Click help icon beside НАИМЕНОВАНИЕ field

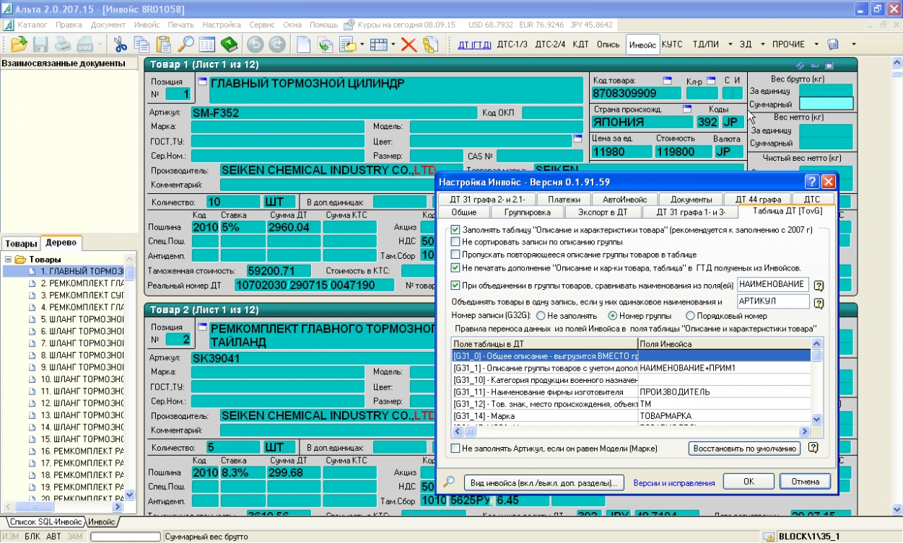click(x=819, y=286)
